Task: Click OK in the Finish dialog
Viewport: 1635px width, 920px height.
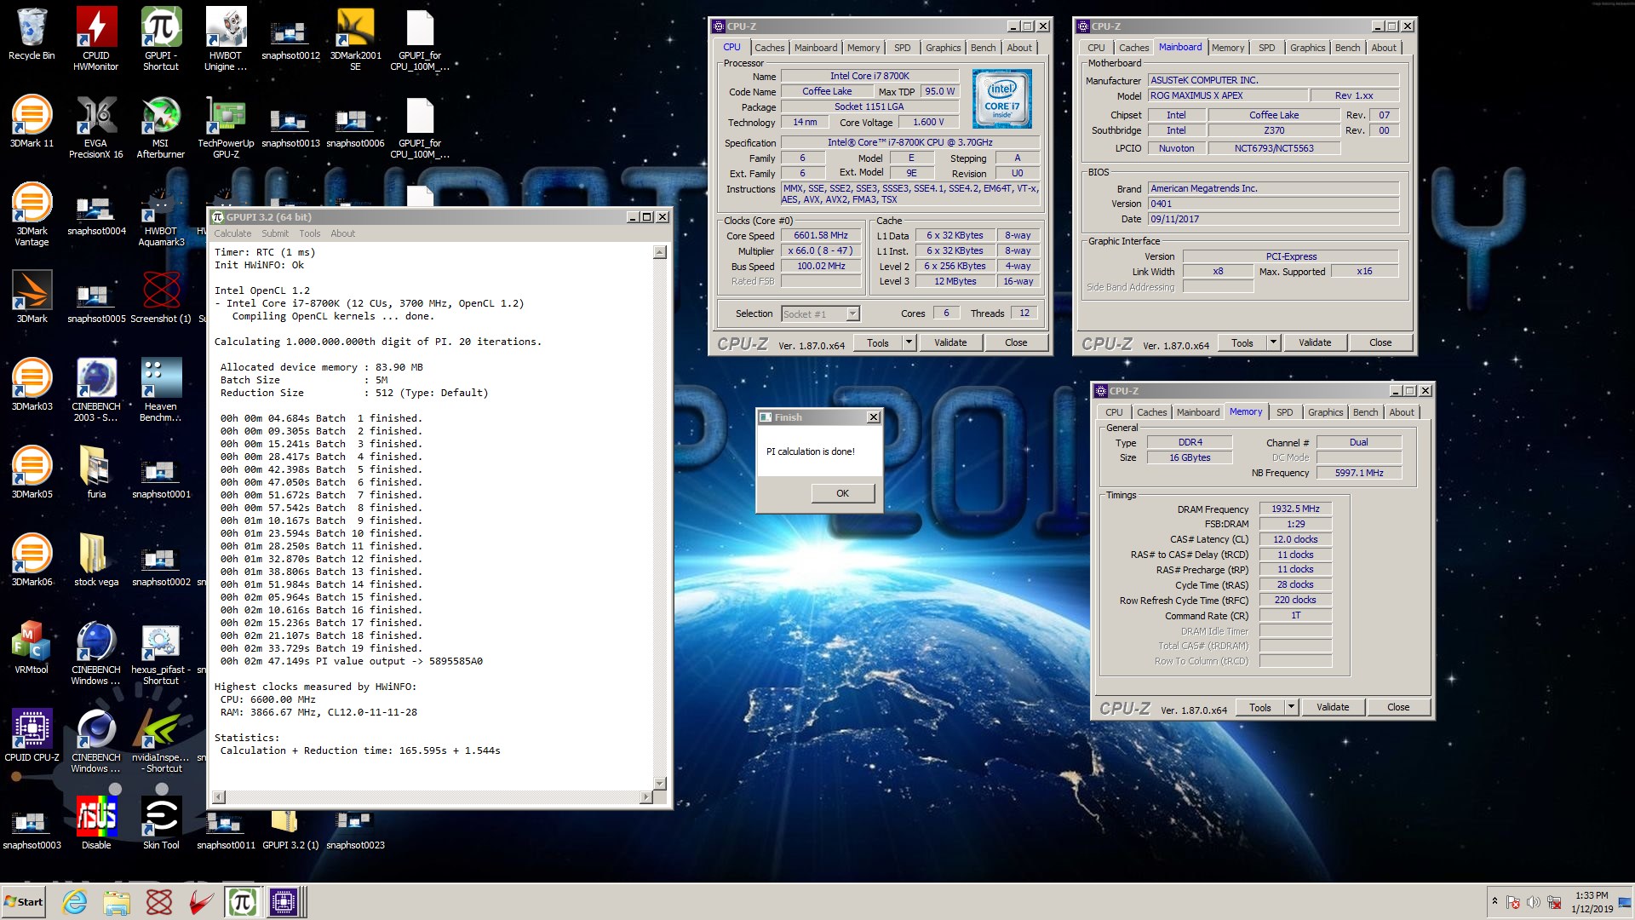Action: 842,493
